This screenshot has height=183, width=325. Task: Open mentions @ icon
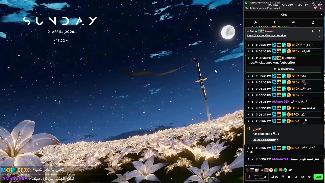pos(302,177)
